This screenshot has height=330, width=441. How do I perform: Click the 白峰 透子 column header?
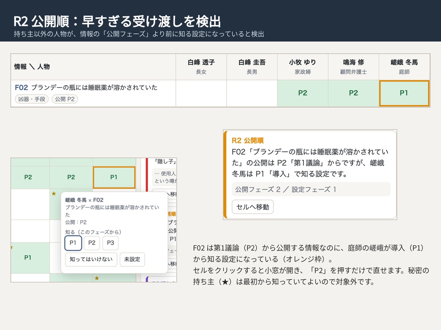[x=201, y=67]
